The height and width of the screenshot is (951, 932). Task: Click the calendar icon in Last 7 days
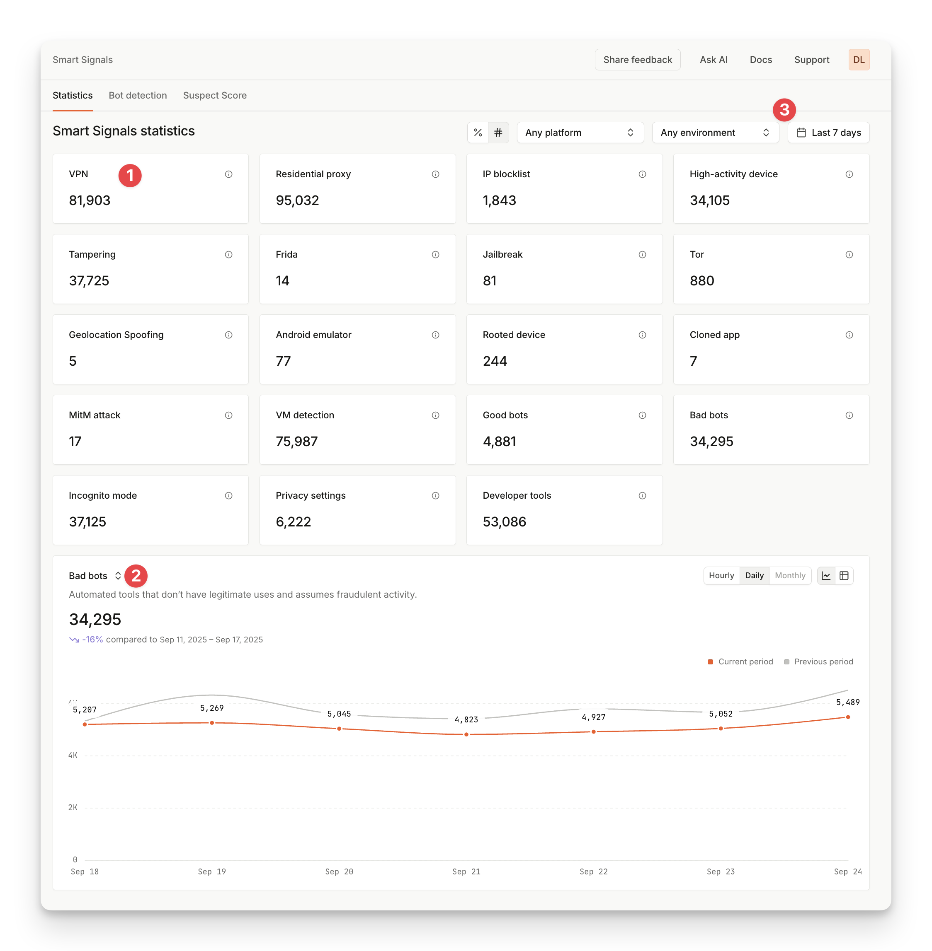[x=802, y=132]
